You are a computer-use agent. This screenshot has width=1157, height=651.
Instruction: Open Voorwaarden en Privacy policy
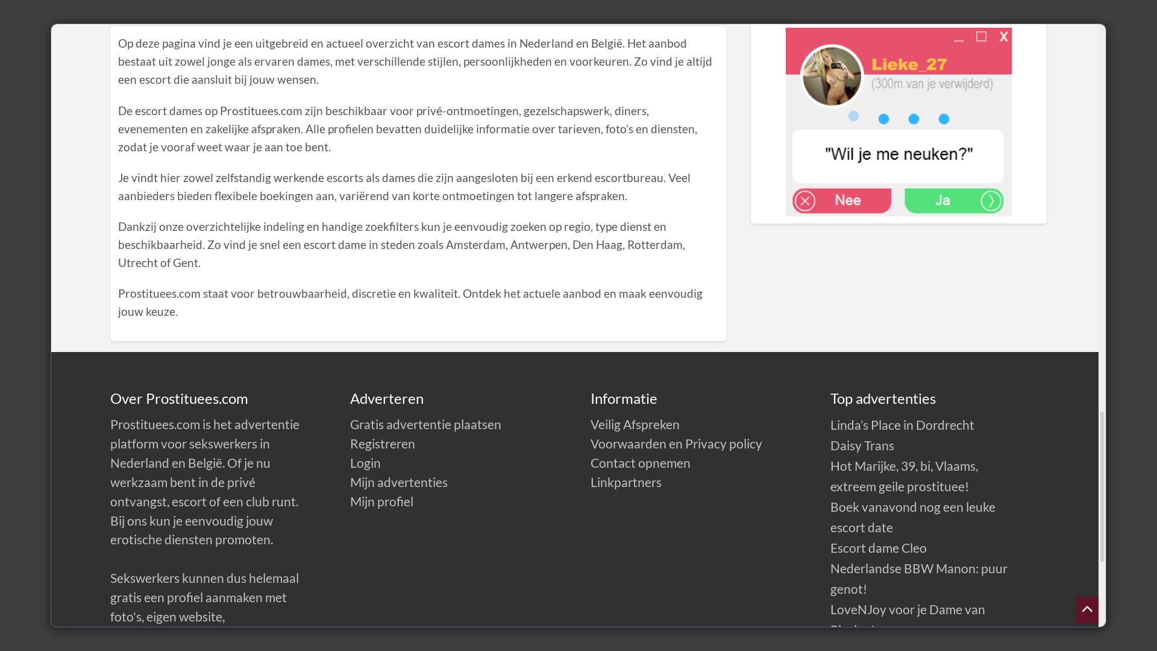tap(676, 444)
